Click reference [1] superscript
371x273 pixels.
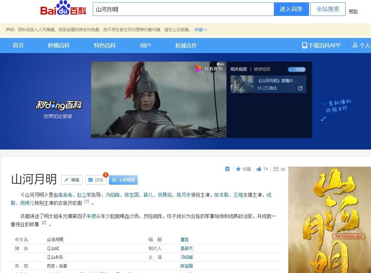(x=87, y=201)
